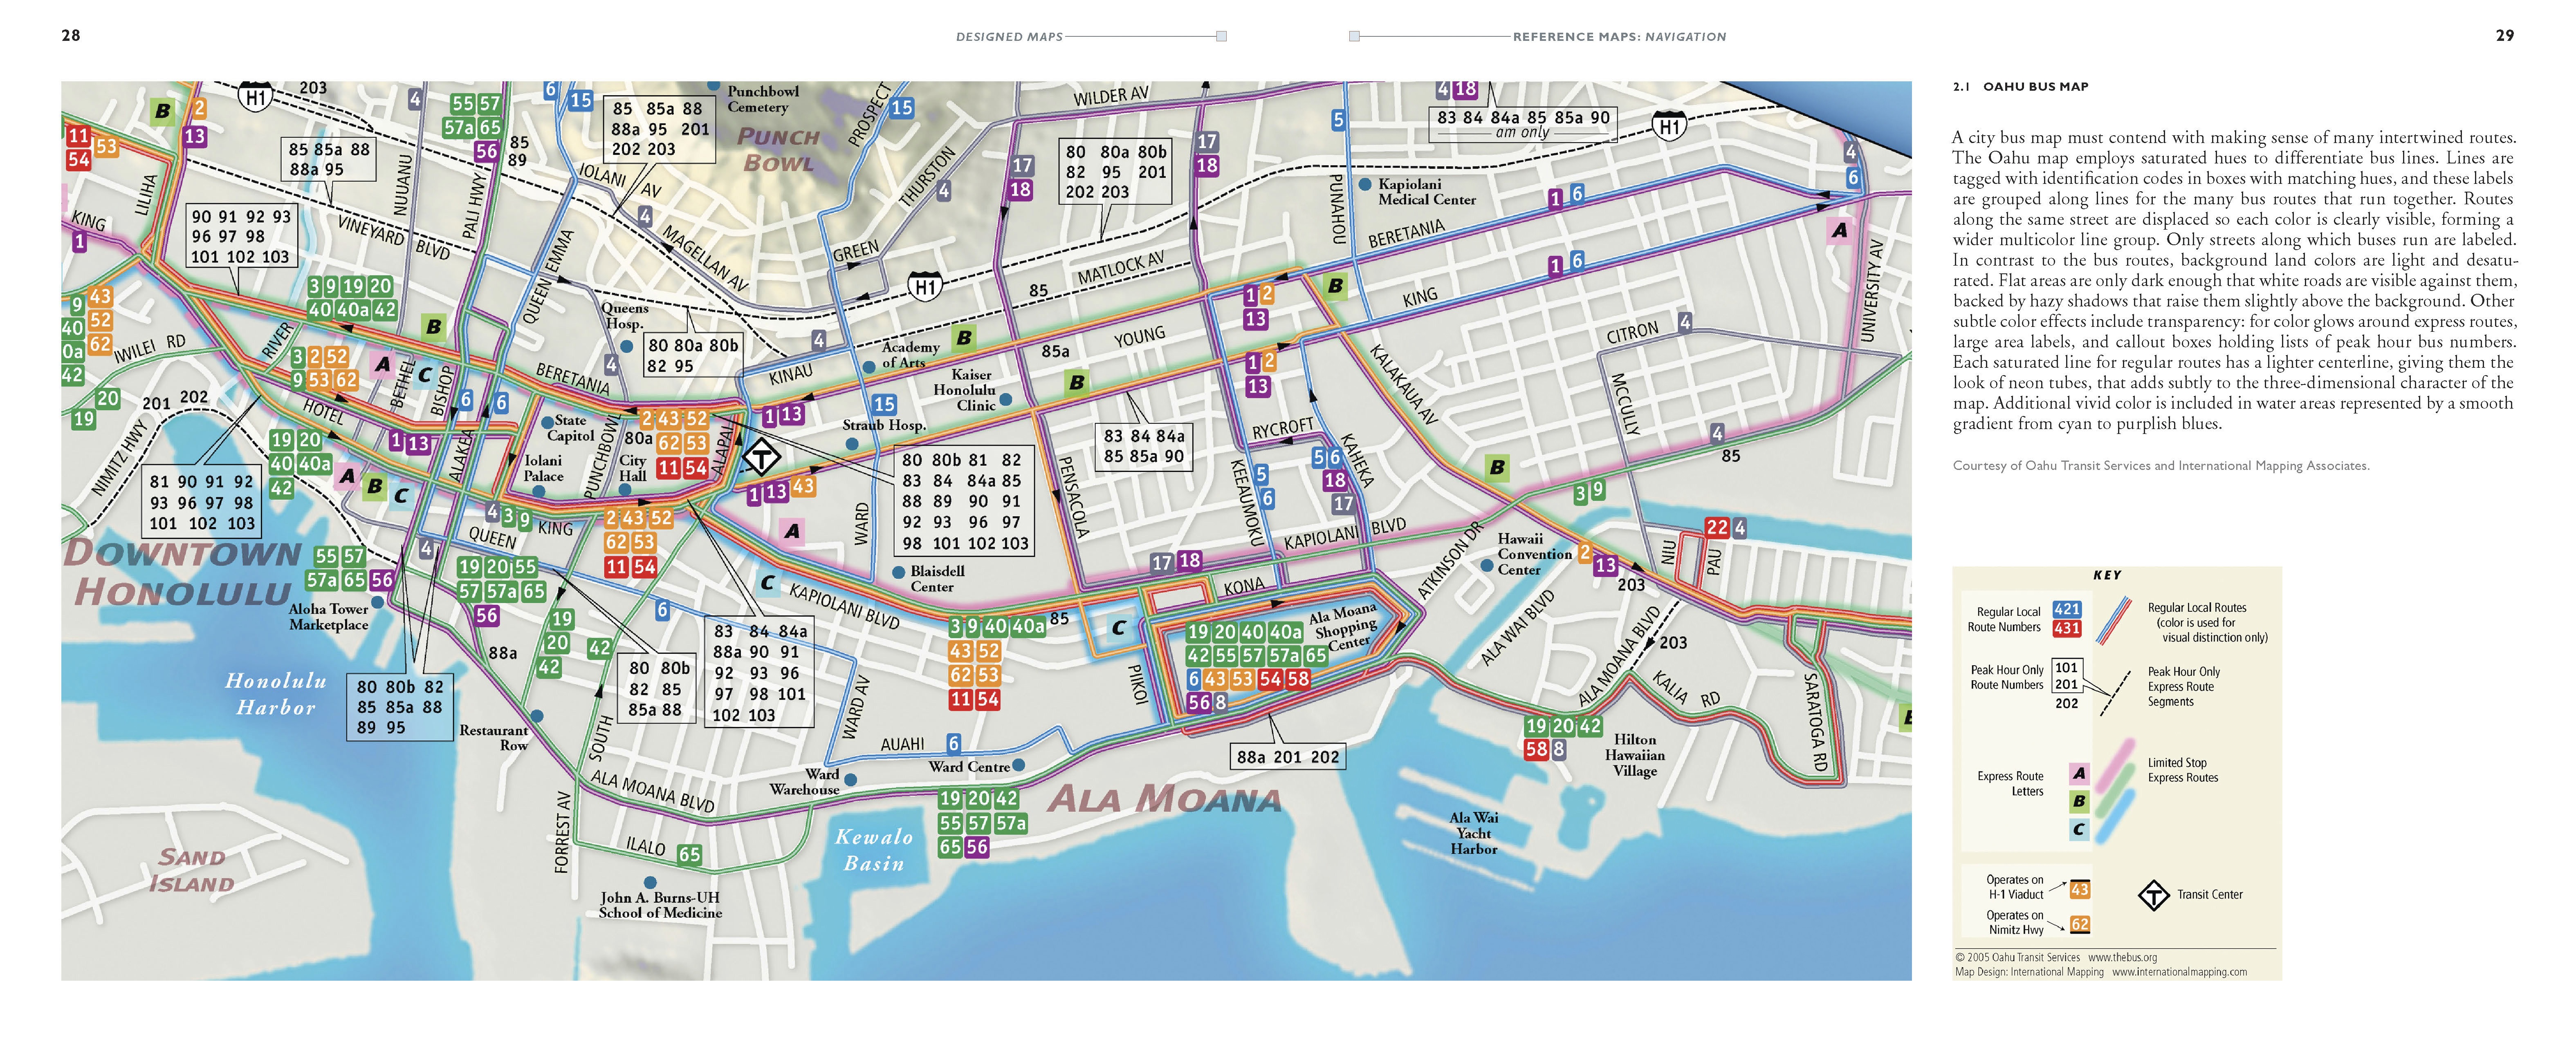
Task: Click the orange 43 H-1 Viaduct badge in Key
Action: click(2080, 889)
